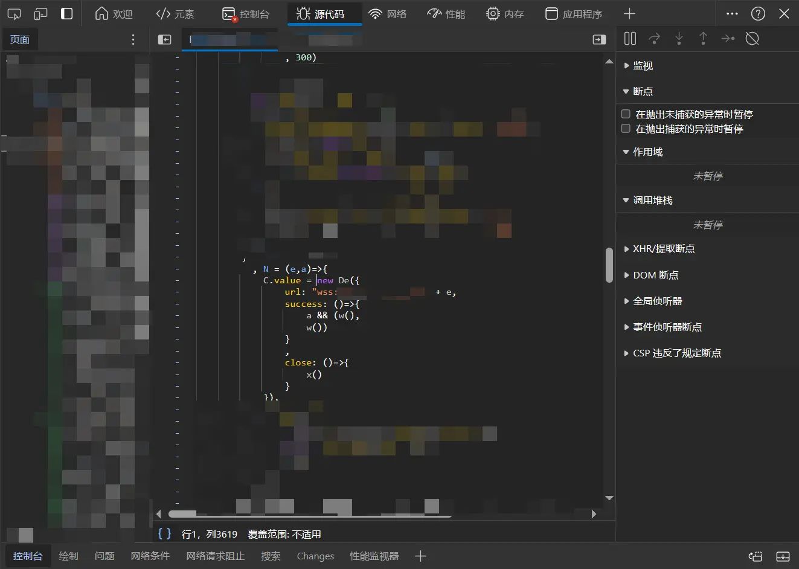Toggle pretty print curly braces icon

click(164, 533)
